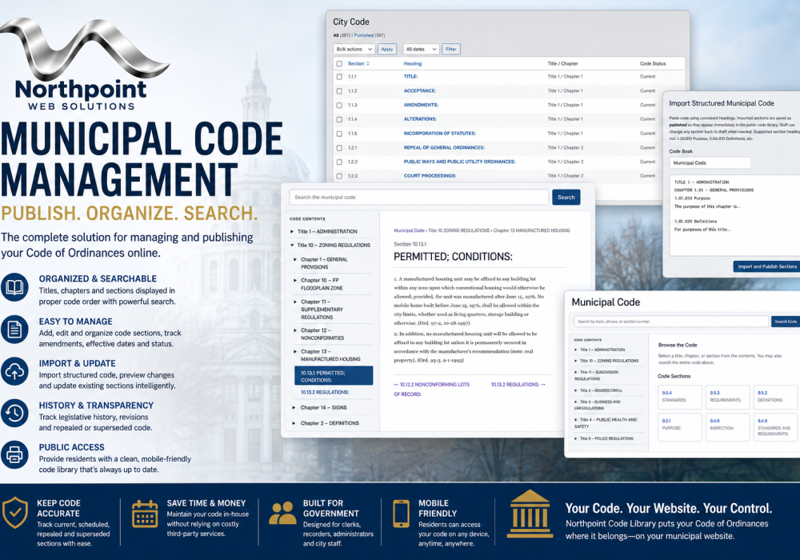Click the Filter button

click(x=451, y=49)
